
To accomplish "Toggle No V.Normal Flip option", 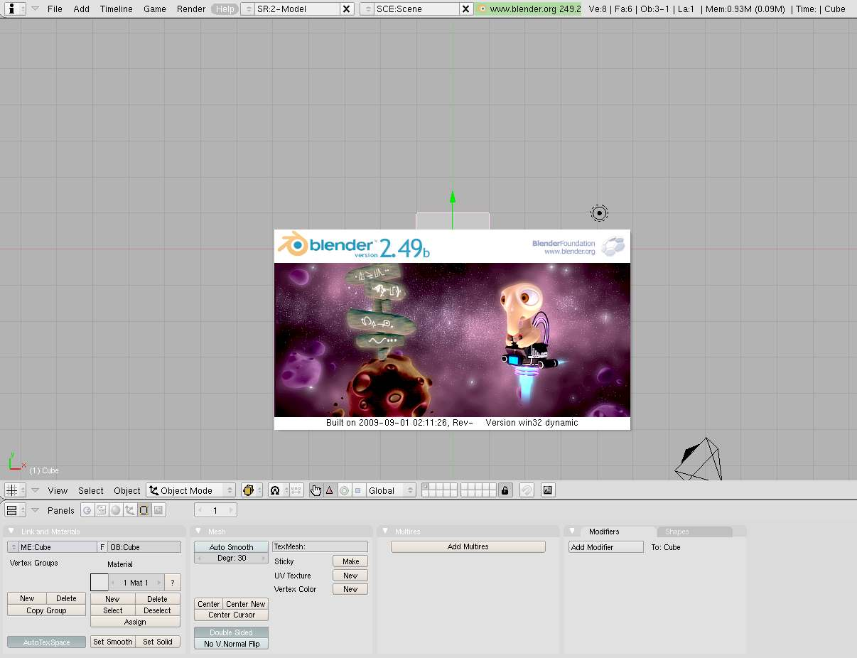I will pos(231,644).
